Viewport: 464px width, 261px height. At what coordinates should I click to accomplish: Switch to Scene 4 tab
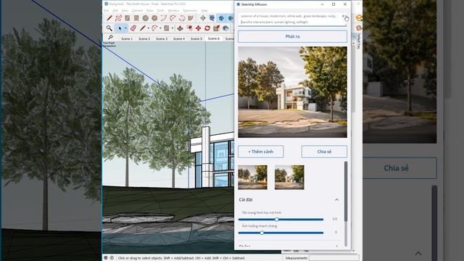tap(179, 38)
